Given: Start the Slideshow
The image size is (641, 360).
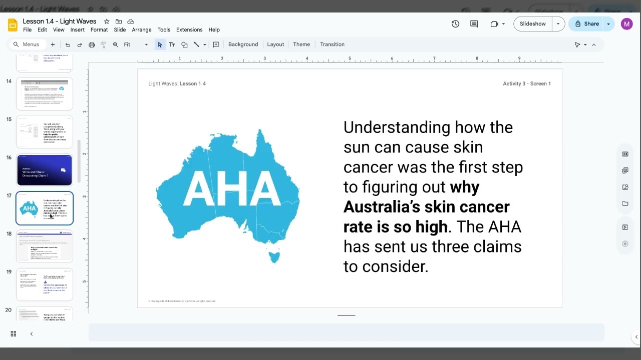Looking at the screenshot, I should click(x=533, y=24).
